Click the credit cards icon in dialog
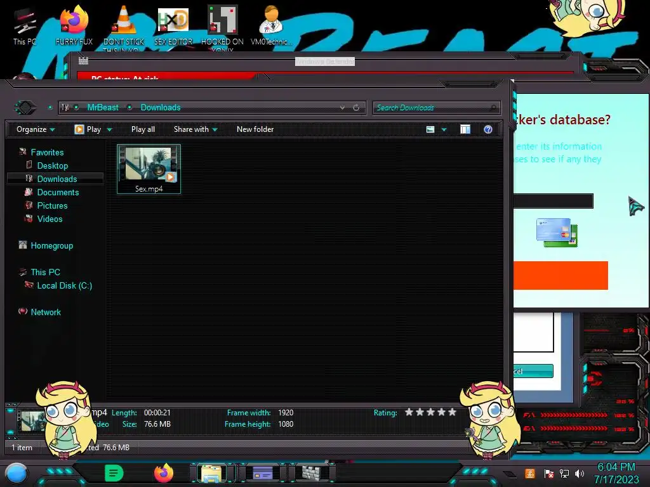The height and width of the screenshot is (487, 650). 557,232
